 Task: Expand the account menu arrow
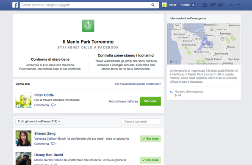point(238,5)
